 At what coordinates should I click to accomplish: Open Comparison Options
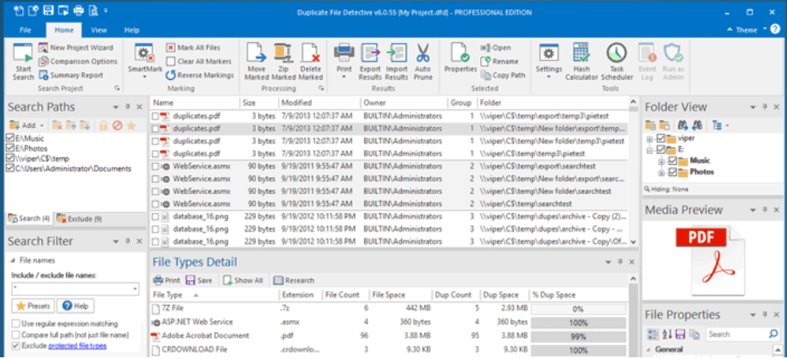(78, 61)
